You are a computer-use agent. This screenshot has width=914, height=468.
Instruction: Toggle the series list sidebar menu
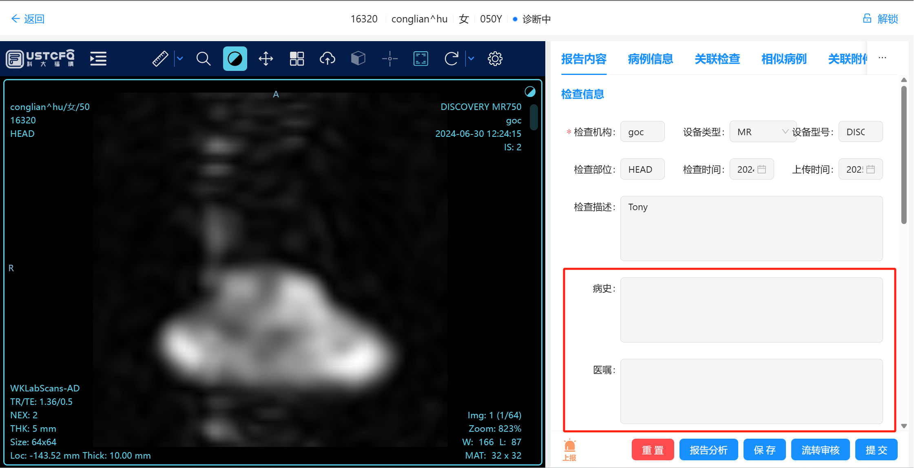[x=98, y=59]
